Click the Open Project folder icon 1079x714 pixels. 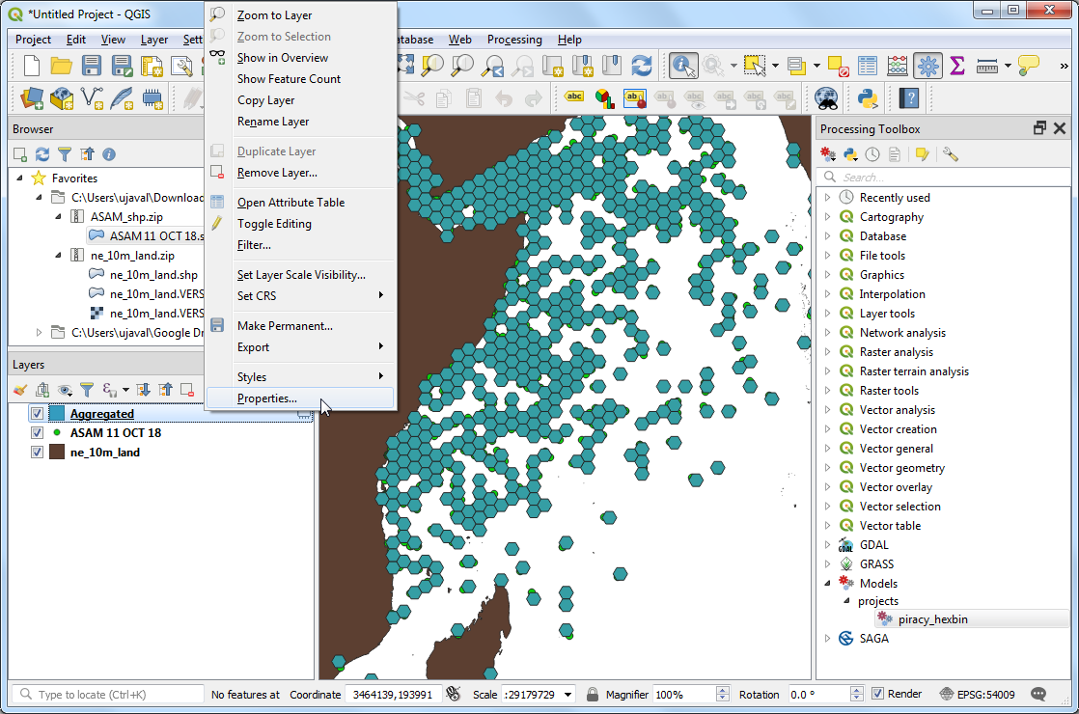tap(62, 66)
